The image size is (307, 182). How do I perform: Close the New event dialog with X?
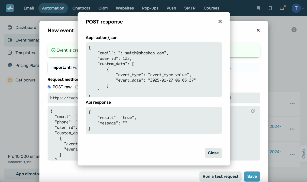click(x=258, y=30)
